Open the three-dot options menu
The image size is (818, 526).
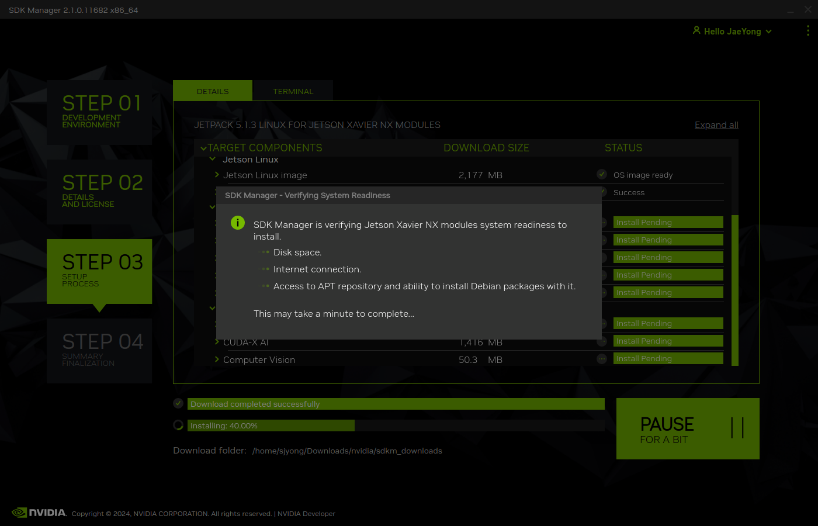(x=808, y=30)
